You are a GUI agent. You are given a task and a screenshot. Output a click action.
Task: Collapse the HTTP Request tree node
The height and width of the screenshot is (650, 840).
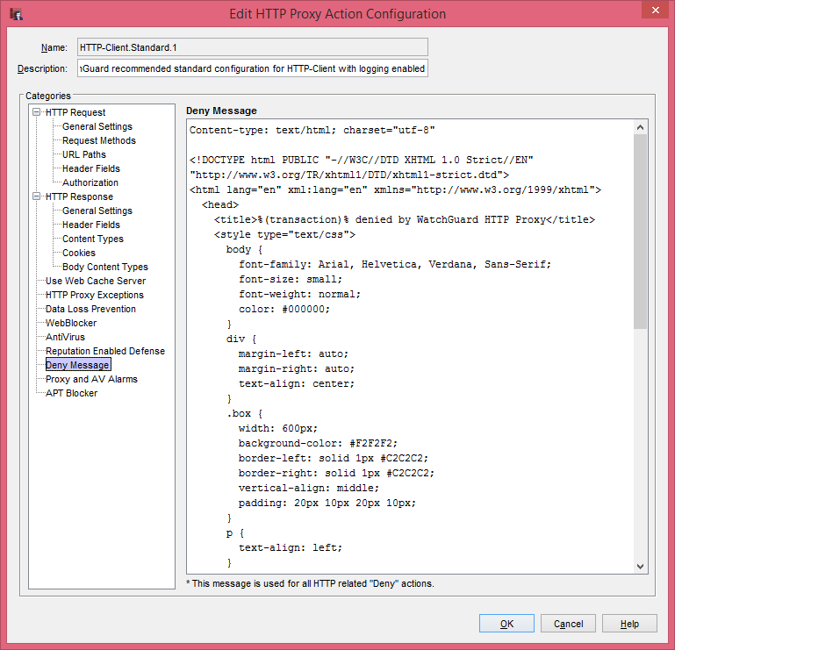tap(36, 112)
